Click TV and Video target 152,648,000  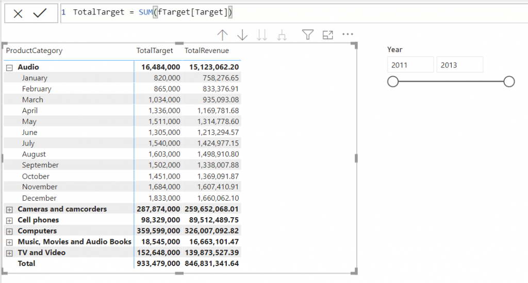pyautogui.click(x=158, y=253)
